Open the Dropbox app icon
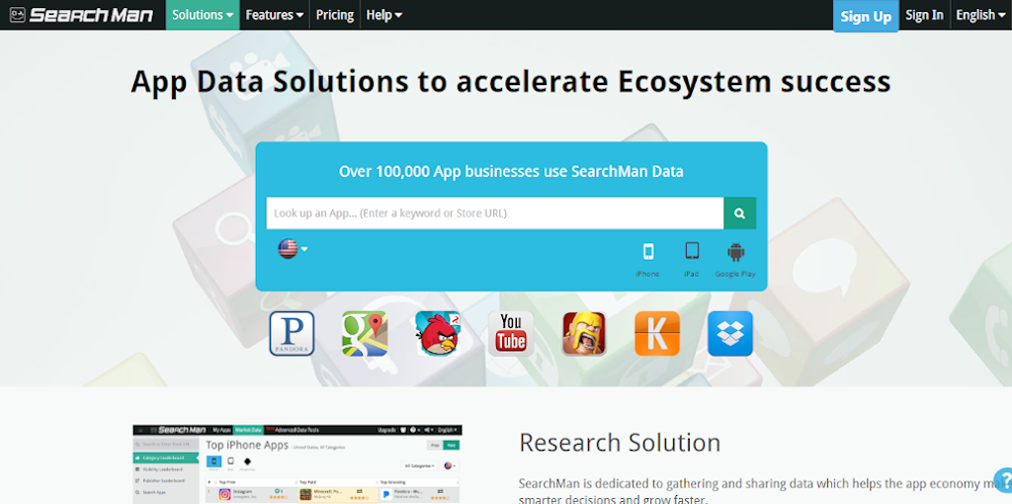Viewport: 1012px width, 504px height. tap(730, 334)
